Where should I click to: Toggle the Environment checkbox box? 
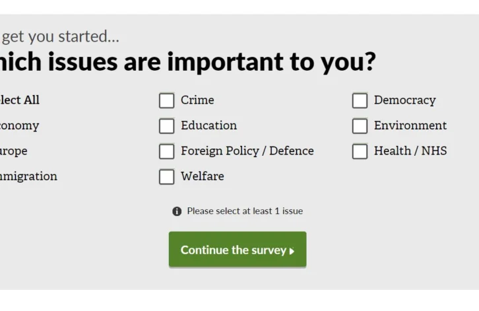(x=360, y=125)
